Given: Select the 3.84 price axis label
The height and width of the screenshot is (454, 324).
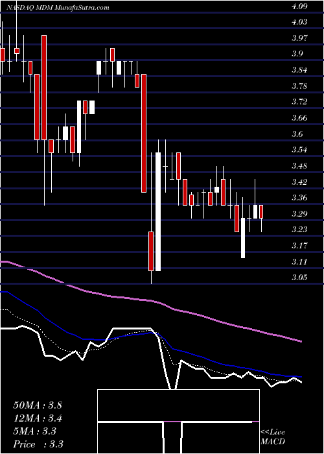Looking at the screenshot, I should [299, 70].
